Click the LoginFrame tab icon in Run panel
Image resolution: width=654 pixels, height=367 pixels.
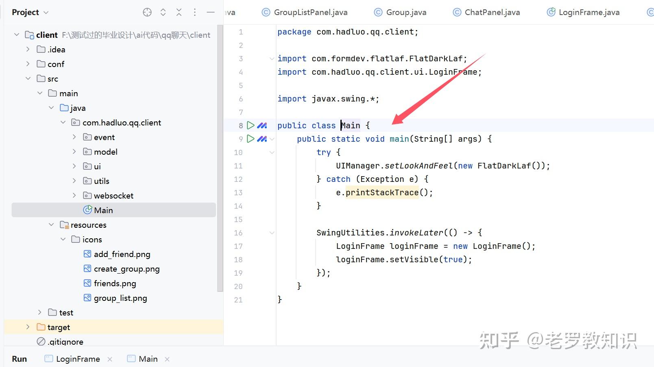click(x=48, y=358)
